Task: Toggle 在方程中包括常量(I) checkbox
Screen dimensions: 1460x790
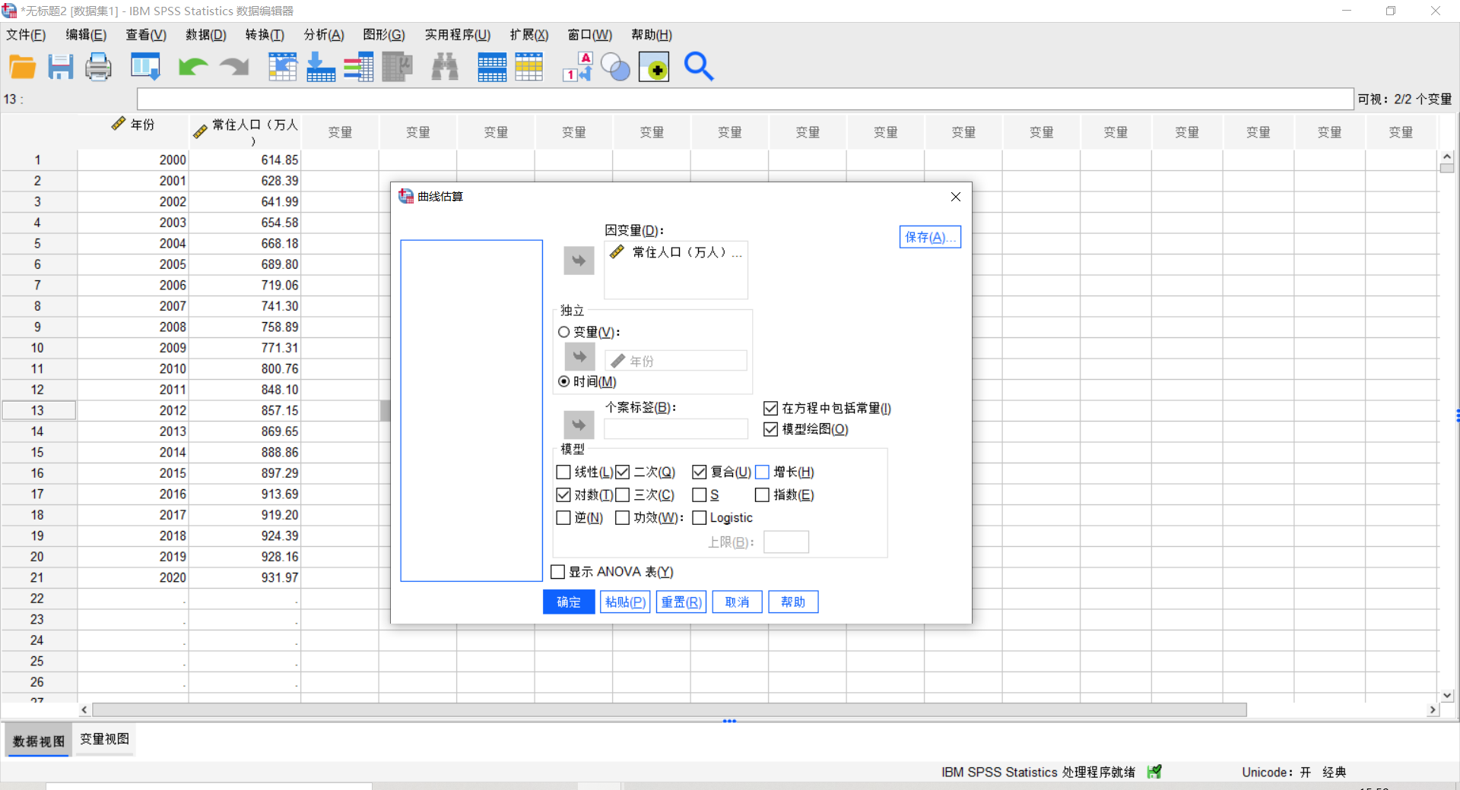Action: tap(770, 409)
